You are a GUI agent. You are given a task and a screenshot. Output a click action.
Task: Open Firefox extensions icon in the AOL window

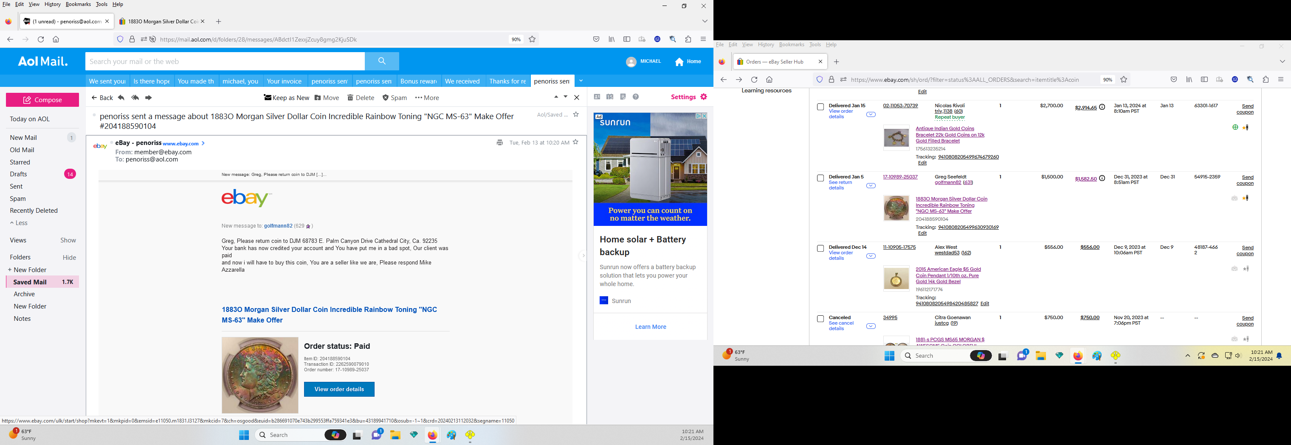tap(688, 39)
